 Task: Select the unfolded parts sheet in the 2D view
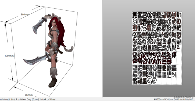pos(157,48)
